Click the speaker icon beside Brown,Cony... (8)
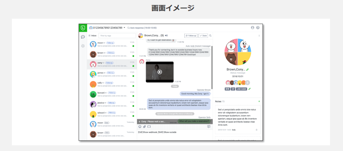 click(166, 36)
